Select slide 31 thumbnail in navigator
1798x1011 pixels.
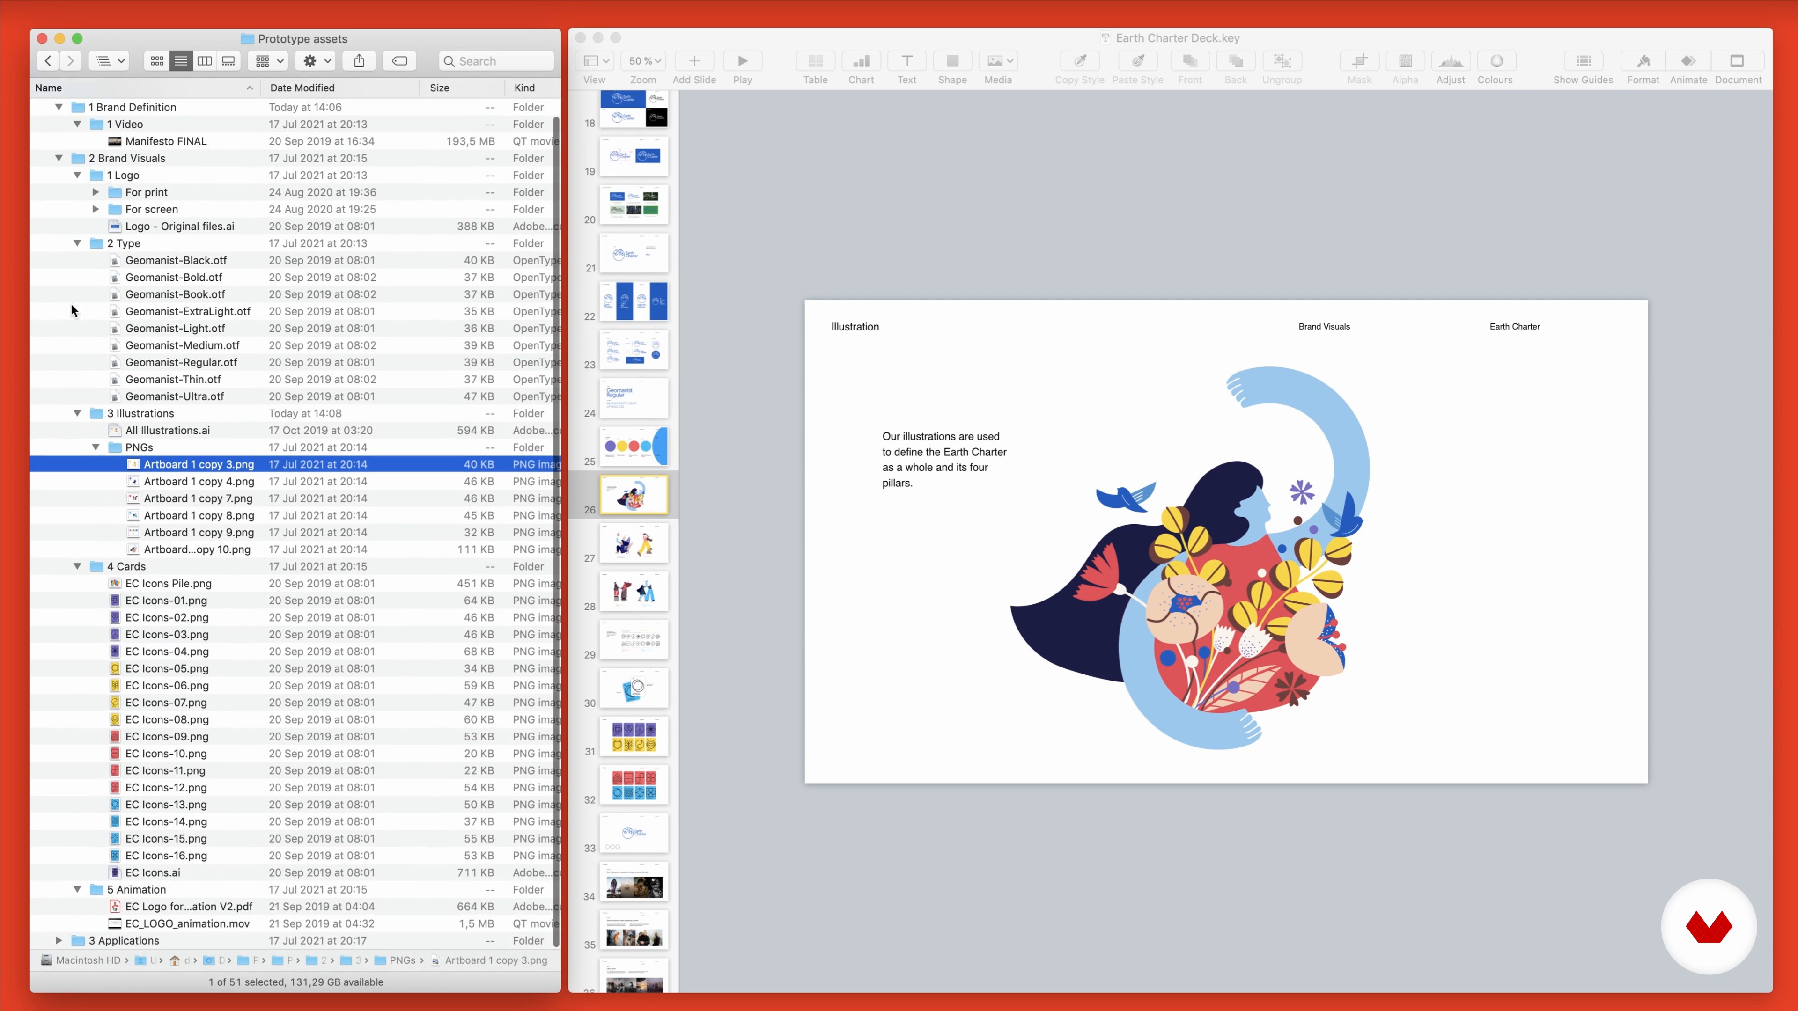[x=634, y=736]
